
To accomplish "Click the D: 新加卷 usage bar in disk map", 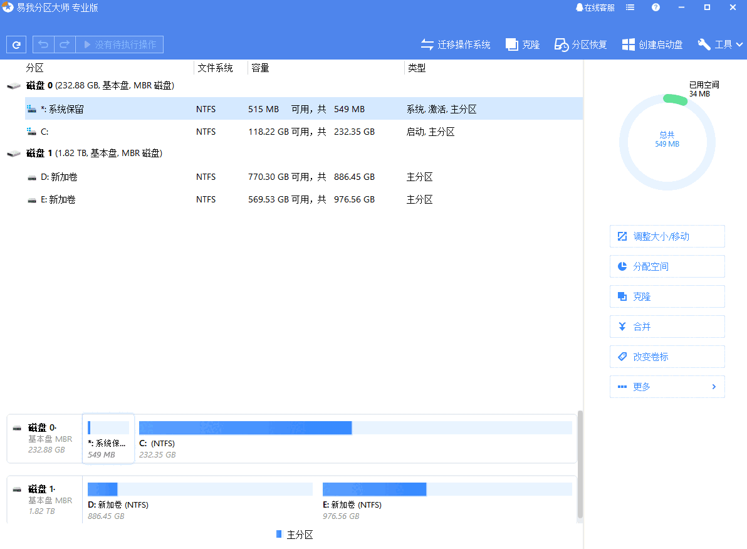I will point(200,489).
